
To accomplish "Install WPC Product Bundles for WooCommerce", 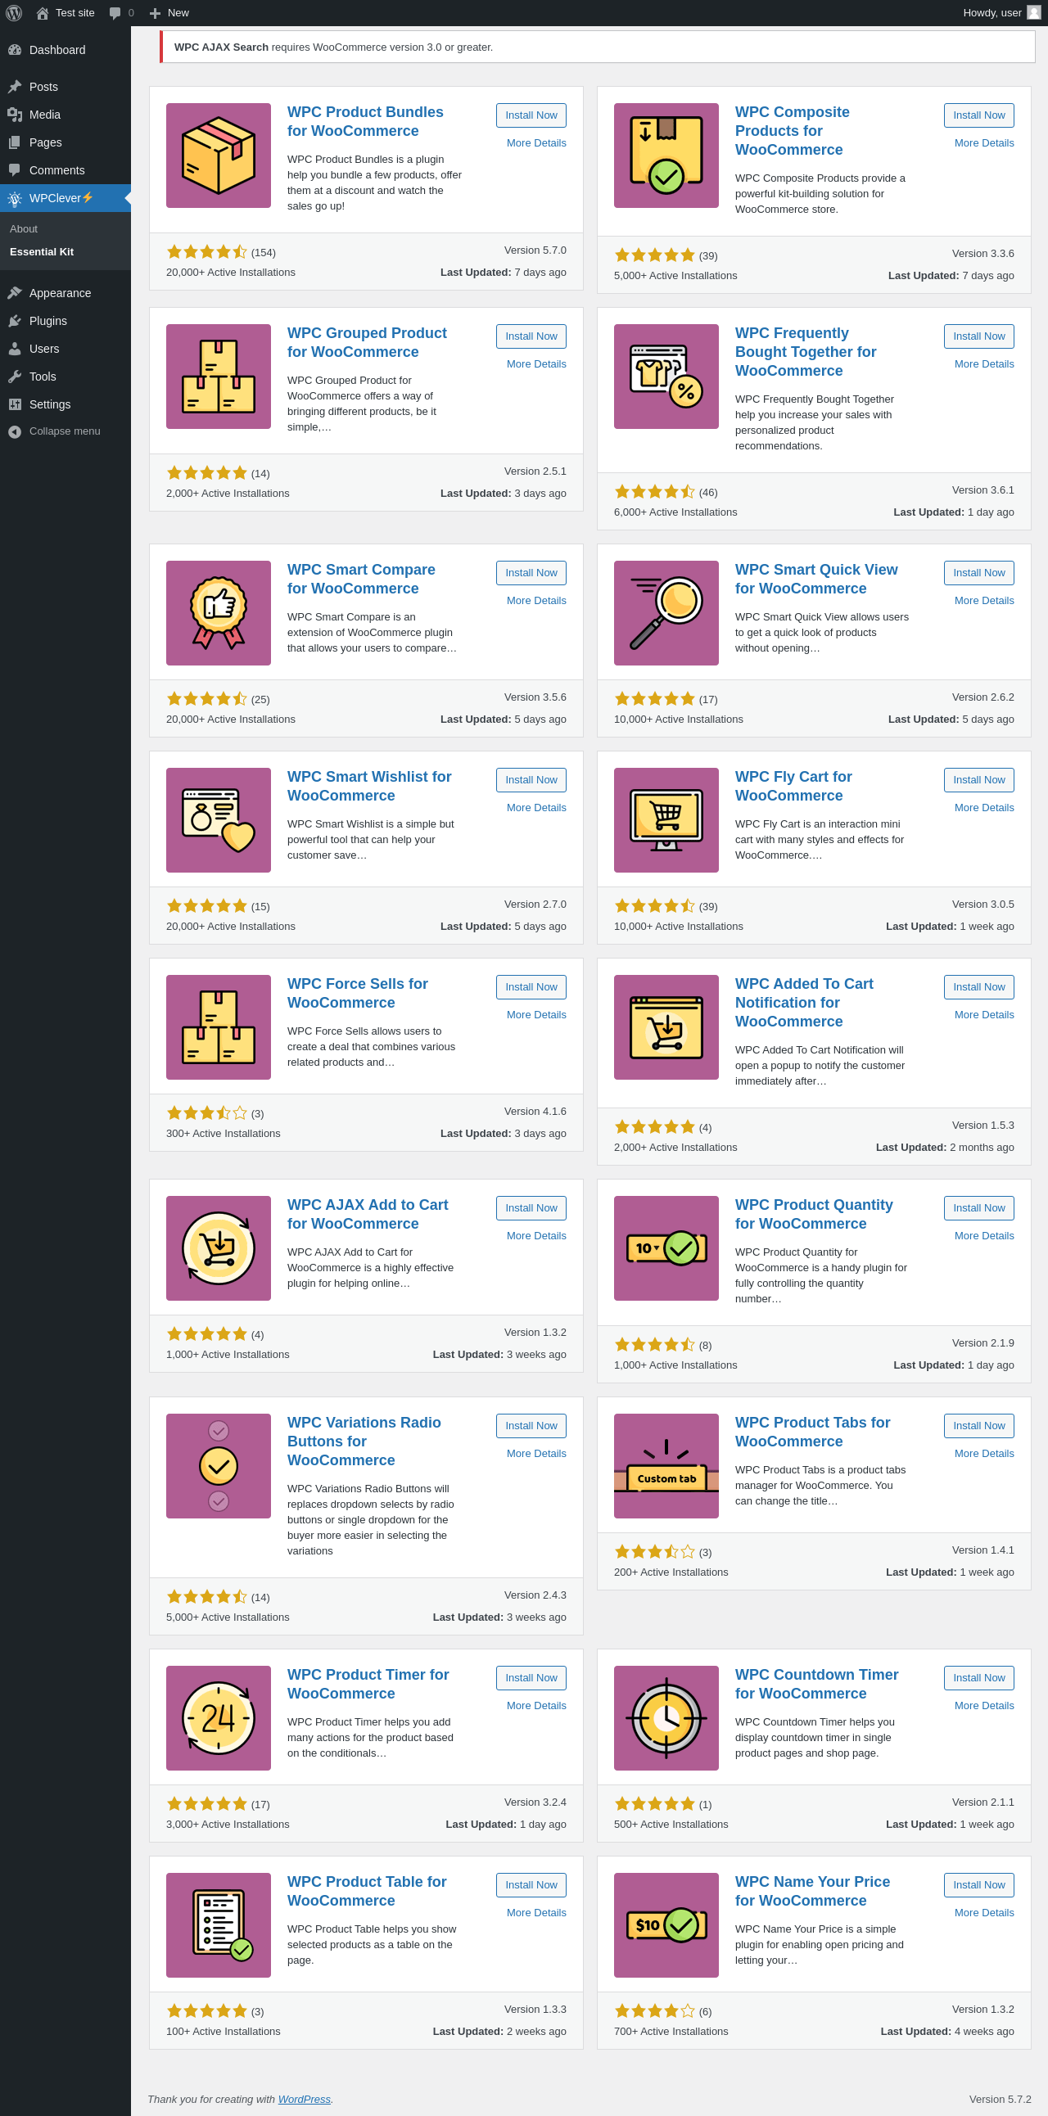I will click(x=531, y=115).
